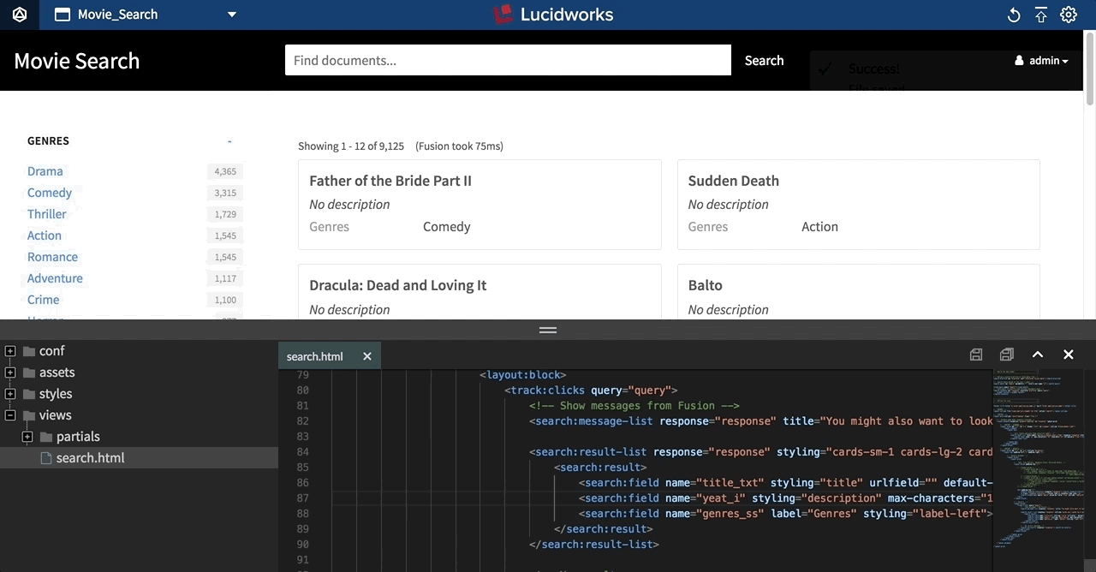Click the save all files icon
This screenshot has width=1096, height=572.
pos(1007,355)
